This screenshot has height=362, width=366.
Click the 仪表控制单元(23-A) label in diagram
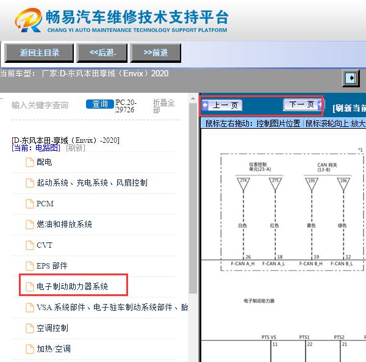pos(260,167)
